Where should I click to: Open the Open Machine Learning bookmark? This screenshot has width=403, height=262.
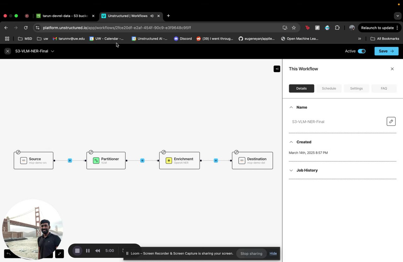pyautogui.click(x=299, y=39)
